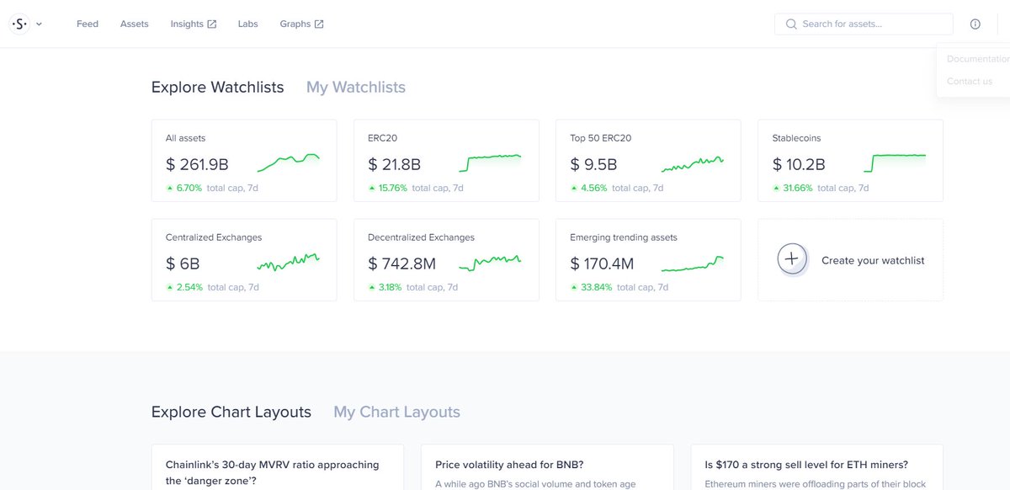Click the 6.70% change on All assets

(x=189, y=188)
